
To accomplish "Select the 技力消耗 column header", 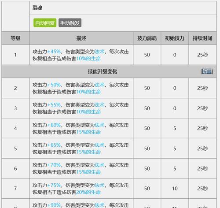I will (147, 38).
